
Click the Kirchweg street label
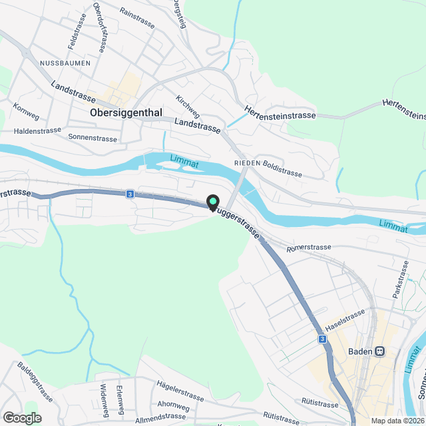pyautogui.click(x=188, y=106)
